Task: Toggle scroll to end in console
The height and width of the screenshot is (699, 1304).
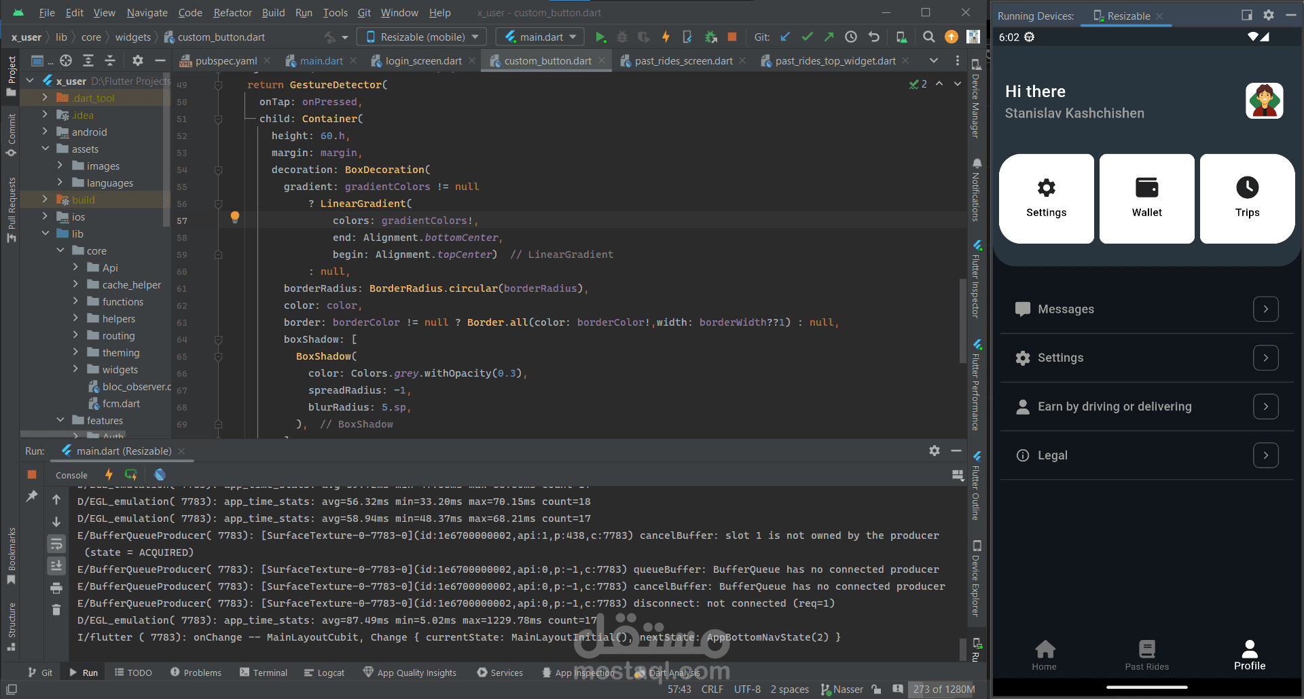Action: click(56, 565)
